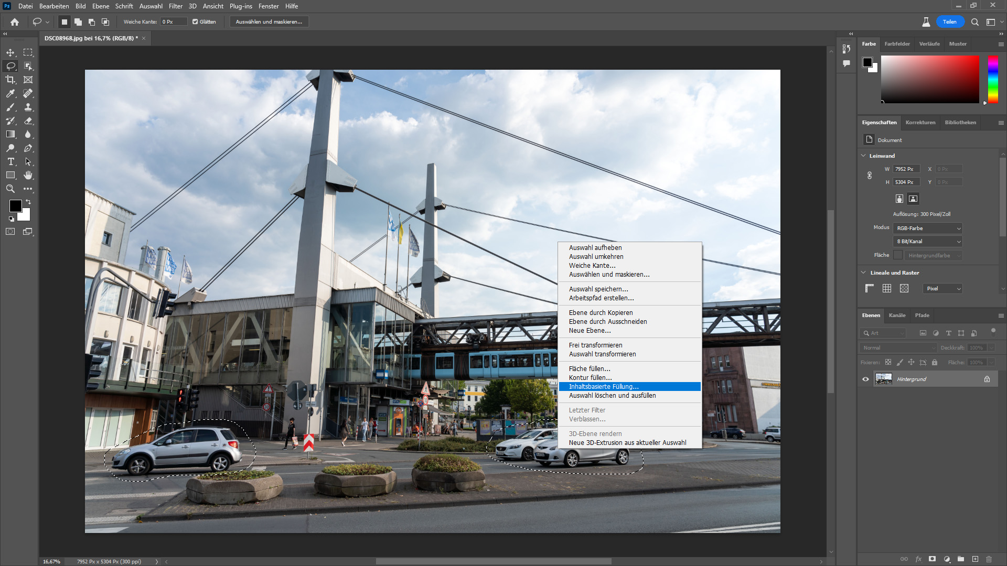Delete layer using trash icon
The width and height of the screenshot is (1007, 566).
coord(989,559)
